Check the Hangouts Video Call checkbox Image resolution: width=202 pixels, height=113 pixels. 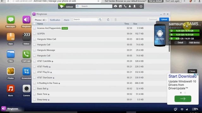click(x=34, y=39)
